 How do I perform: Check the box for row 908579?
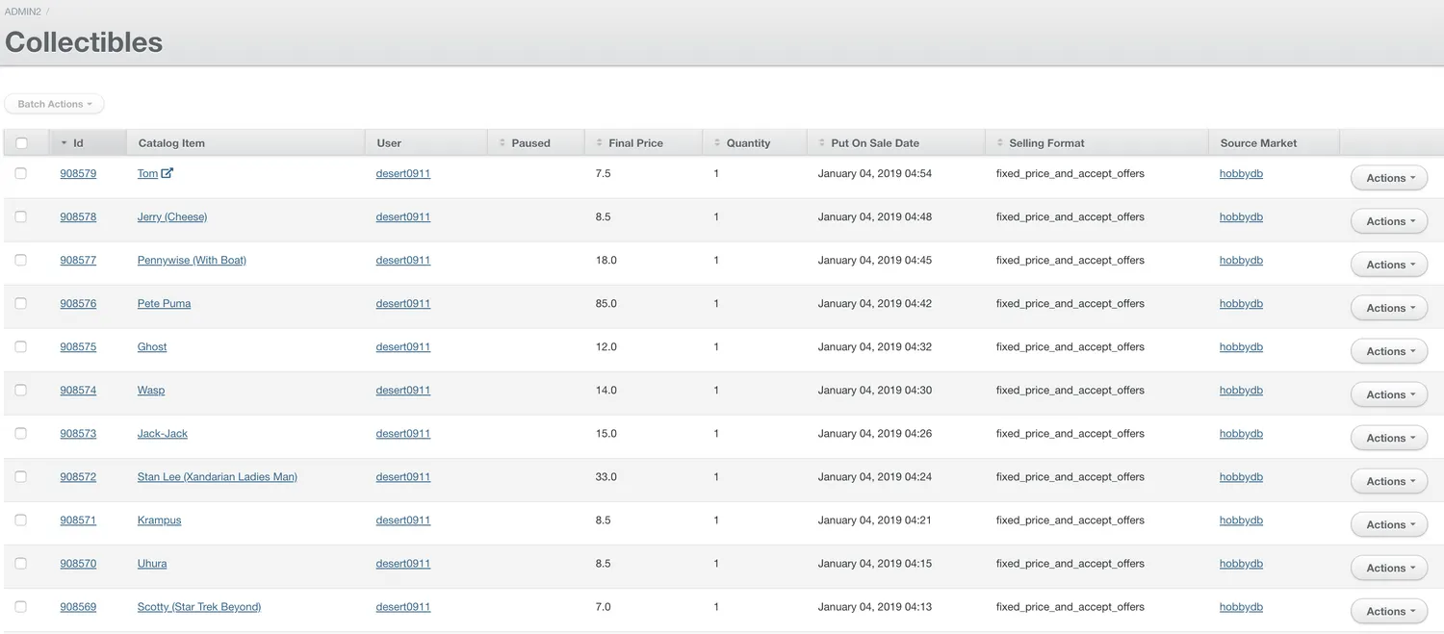(21, 174)
